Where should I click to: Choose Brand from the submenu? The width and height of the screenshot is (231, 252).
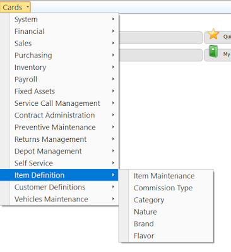[166, 224]
